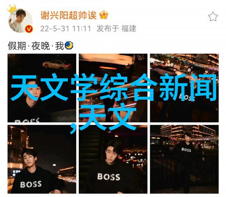Image resolution: width=226 pixels, height=197 pixels.
Task: Open the bottom-middle BOSS portrait photo
Action: tap(113, 159)
